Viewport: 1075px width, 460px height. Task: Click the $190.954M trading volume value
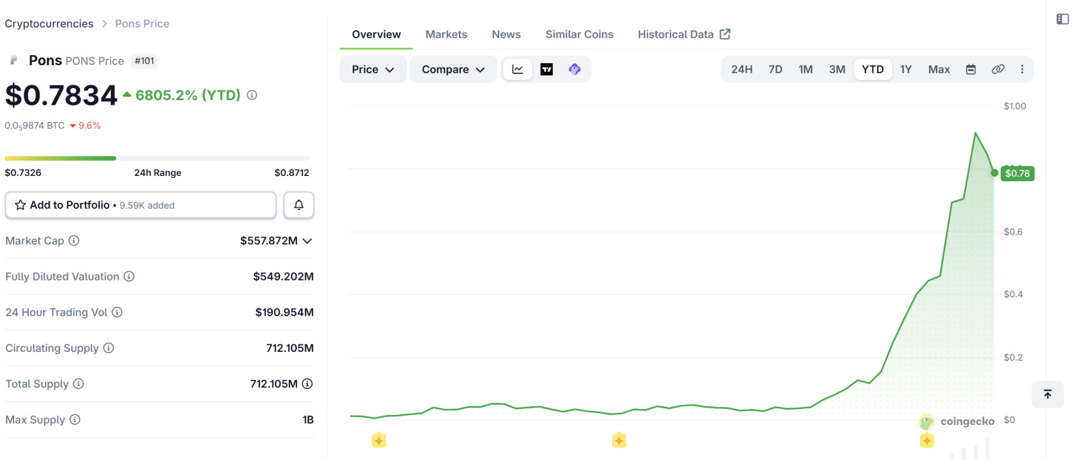coord(284,312)
